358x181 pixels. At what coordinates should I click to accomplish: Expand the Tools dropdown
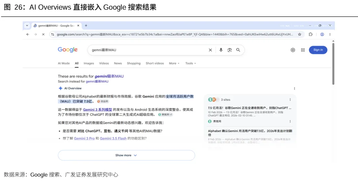[x=191, y=64]
